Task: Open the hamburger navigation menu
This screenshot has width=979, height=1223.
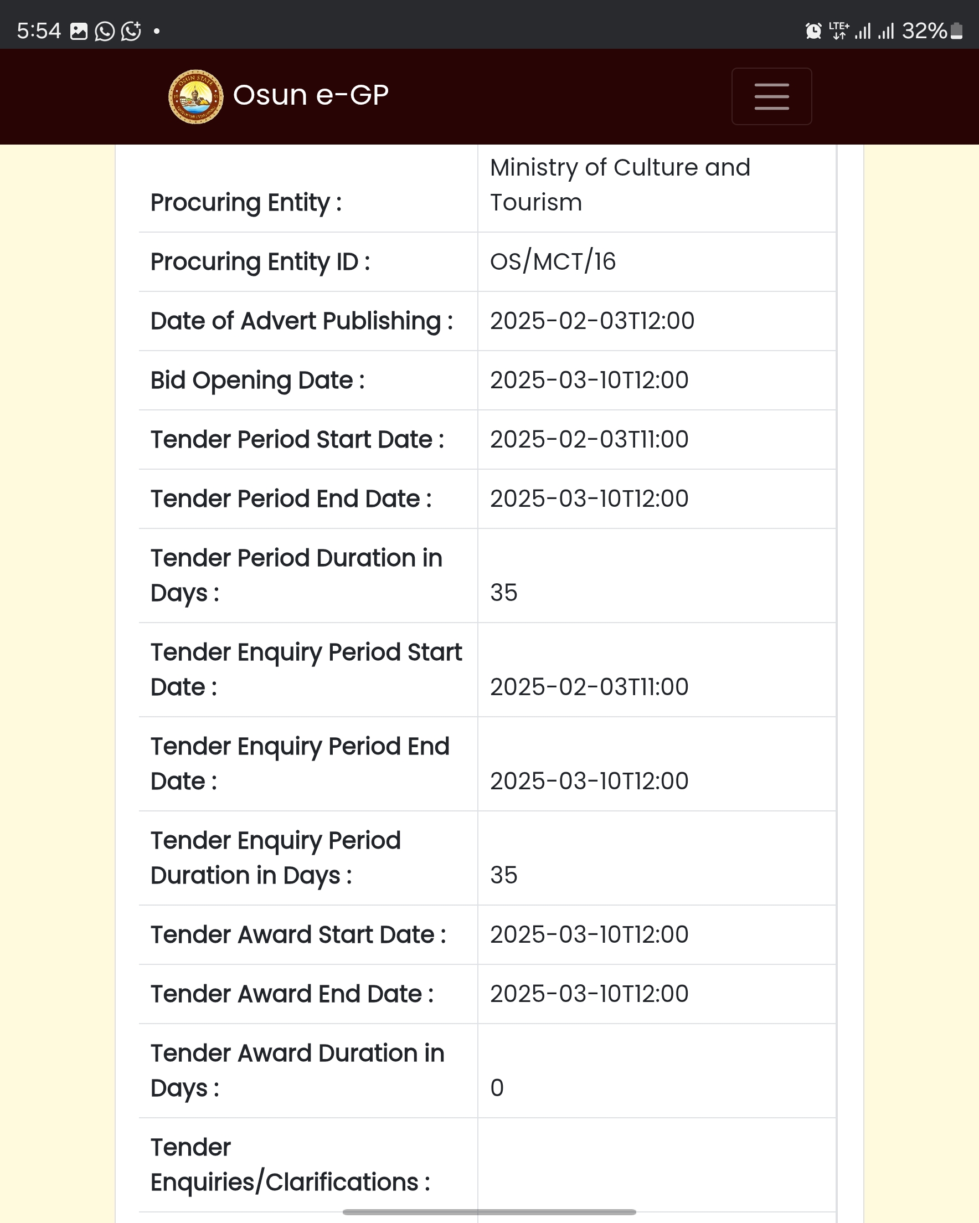Action: 771,96
